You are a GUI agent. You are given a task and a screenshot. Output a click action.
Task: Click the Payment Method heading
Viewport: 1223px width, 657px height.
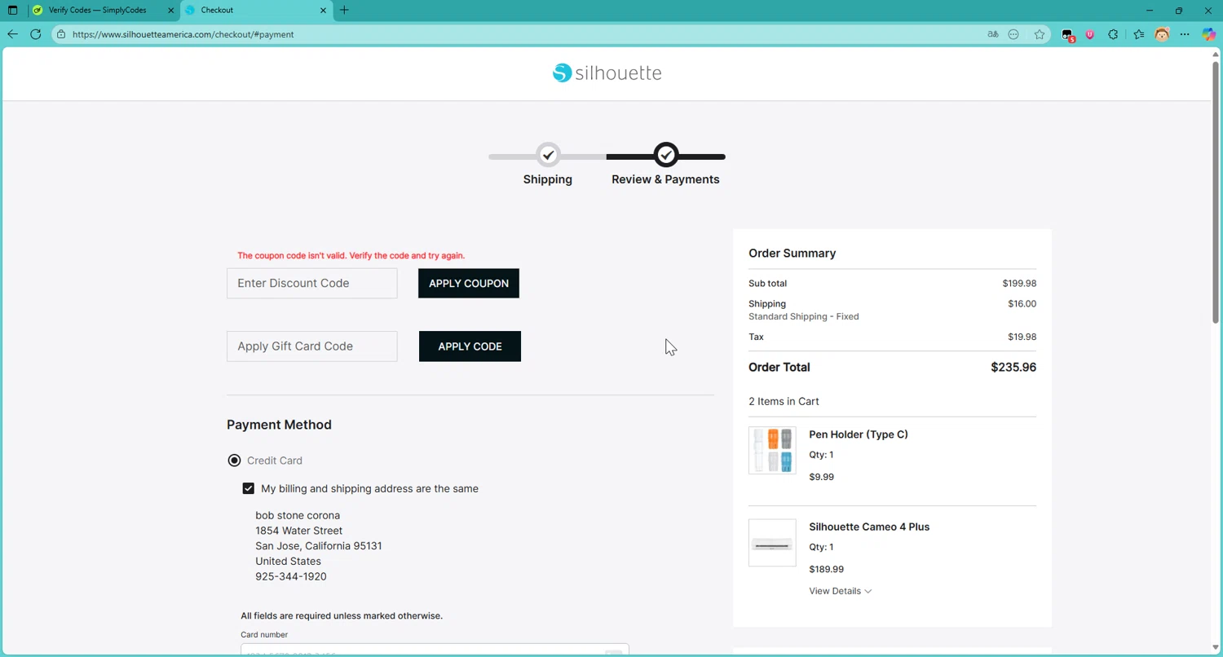pyautogui.click(x=279, y=425)
